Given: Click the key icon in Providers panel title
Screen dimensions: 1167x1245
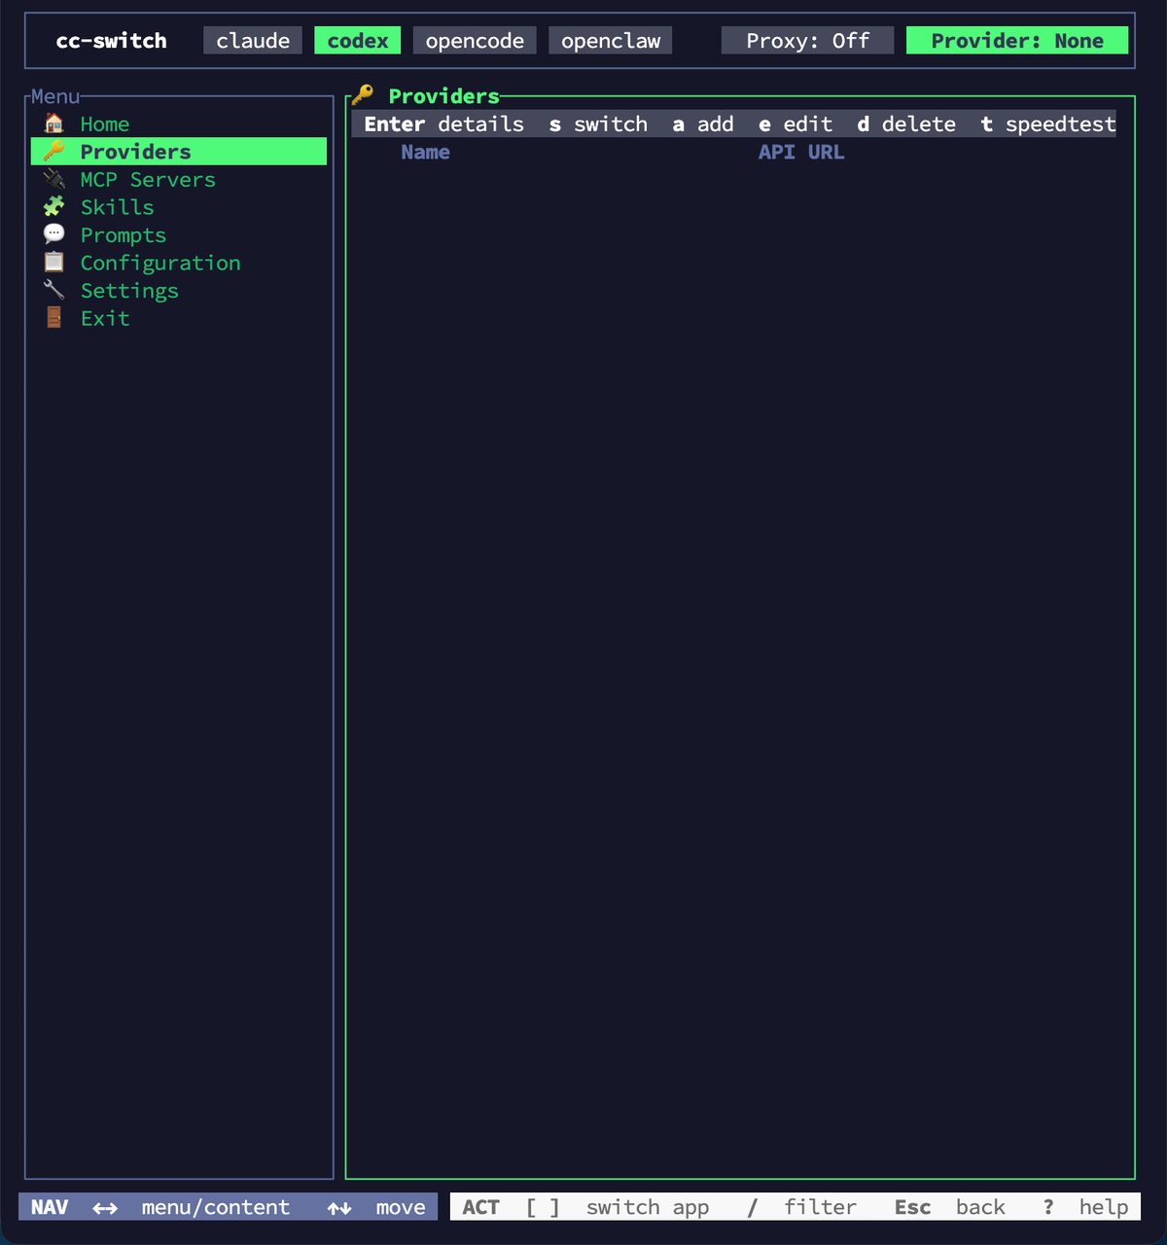Looking at the screenshot, I should click(363, 95).
